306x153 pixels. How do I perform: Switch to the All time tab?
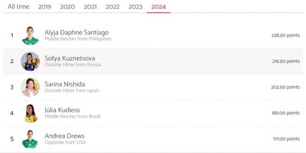click(x=19, y=7)
